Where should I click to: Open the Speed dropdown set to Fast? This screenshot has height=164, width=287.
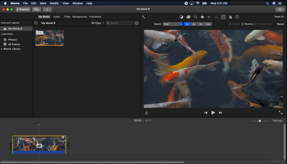(x=172, y=24)
